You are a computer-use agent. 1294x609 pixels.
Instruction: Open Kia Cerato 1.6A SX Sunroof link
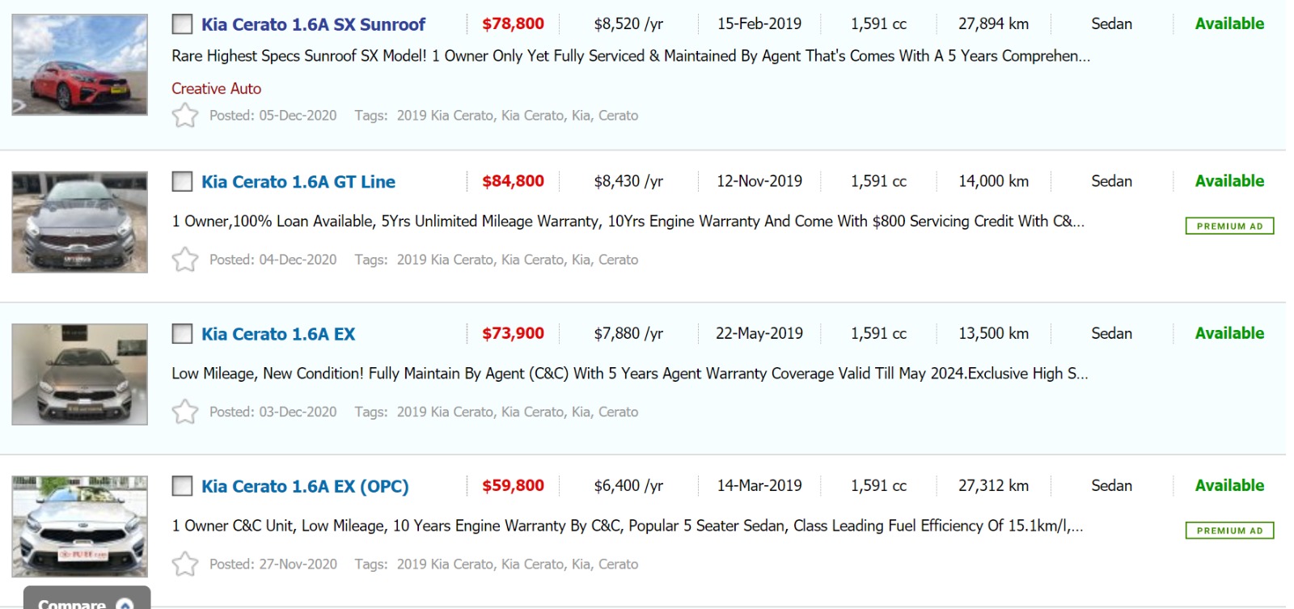pos(313,24)
